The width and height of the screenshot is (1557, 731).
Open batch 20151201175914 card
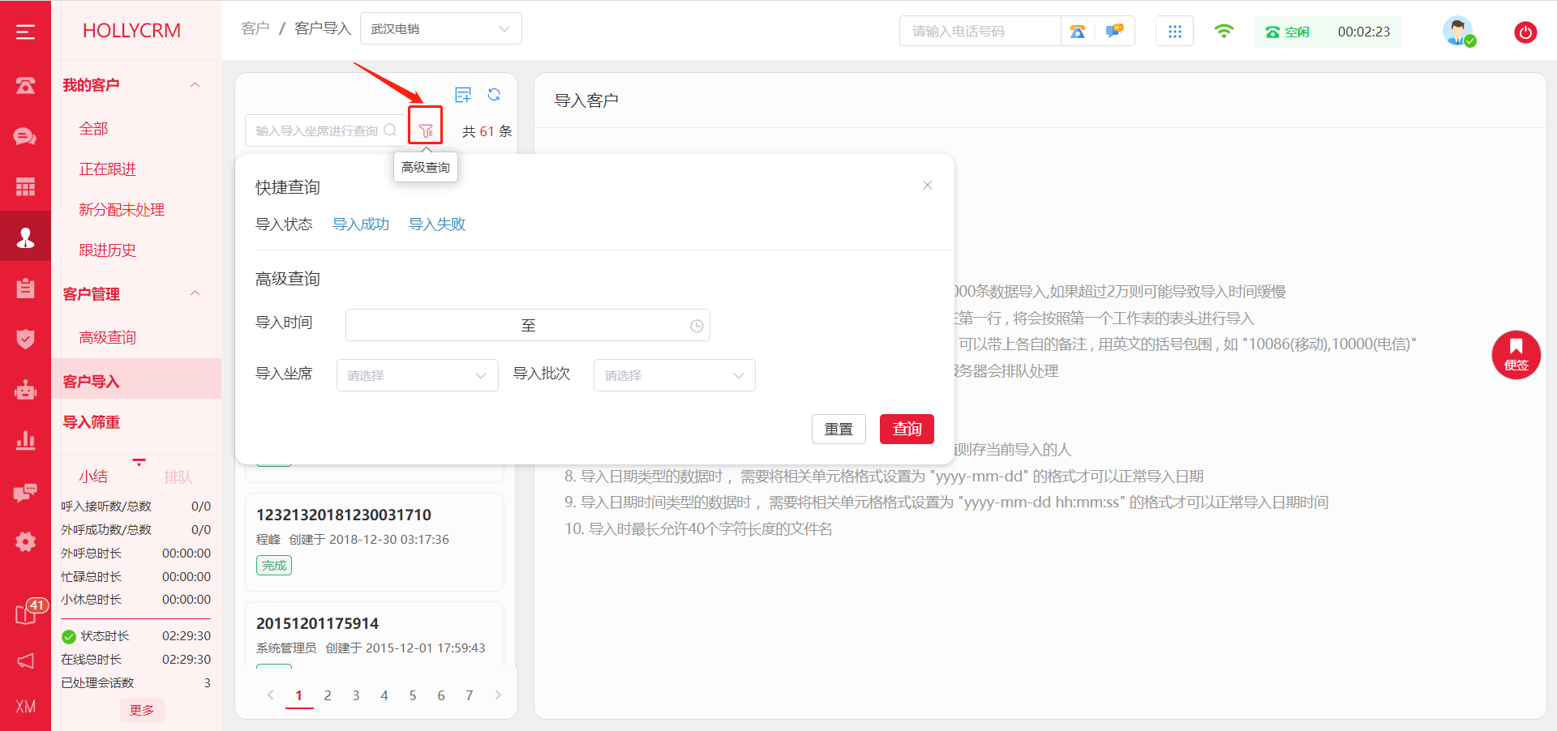coord(375,635)
